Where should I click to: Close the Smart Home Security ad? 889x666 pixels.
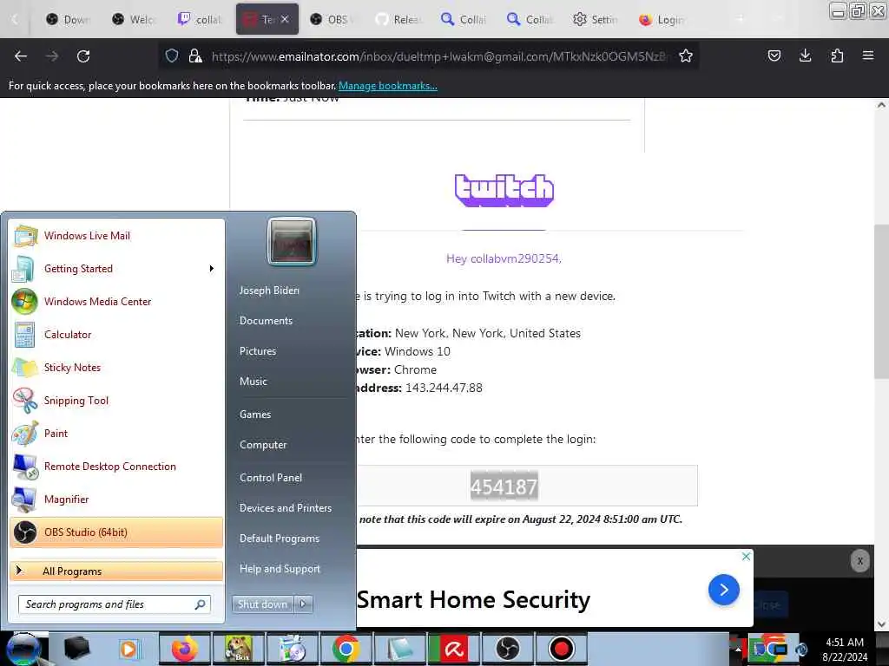click(x=746, y=556)
